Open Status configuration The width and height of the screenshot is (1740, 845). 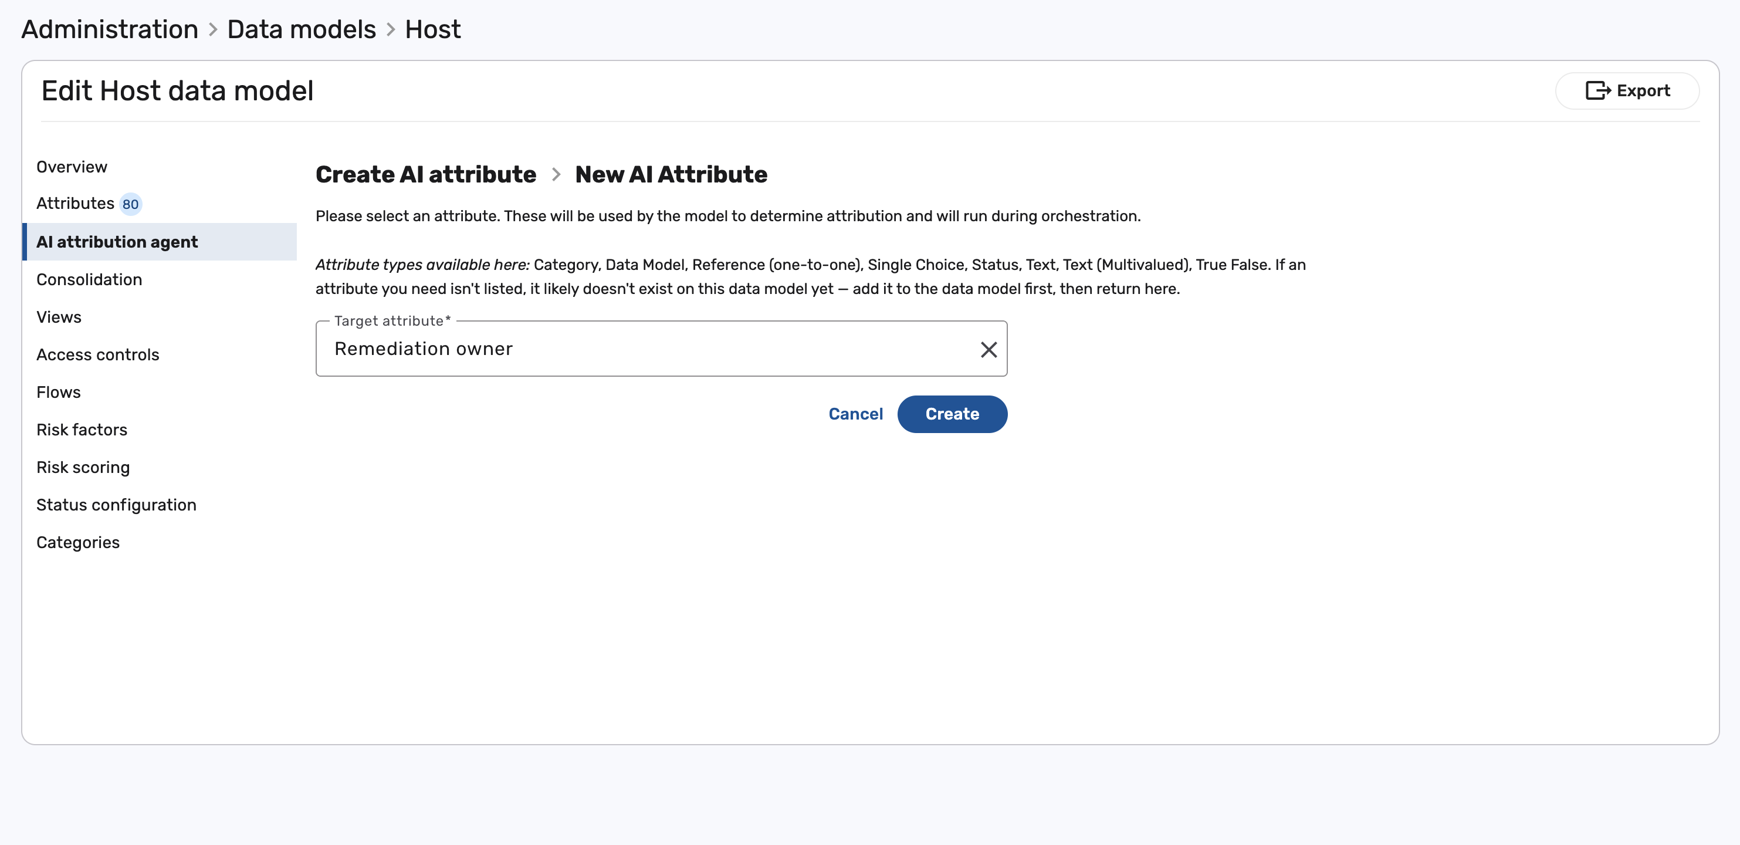coord(116,505)
